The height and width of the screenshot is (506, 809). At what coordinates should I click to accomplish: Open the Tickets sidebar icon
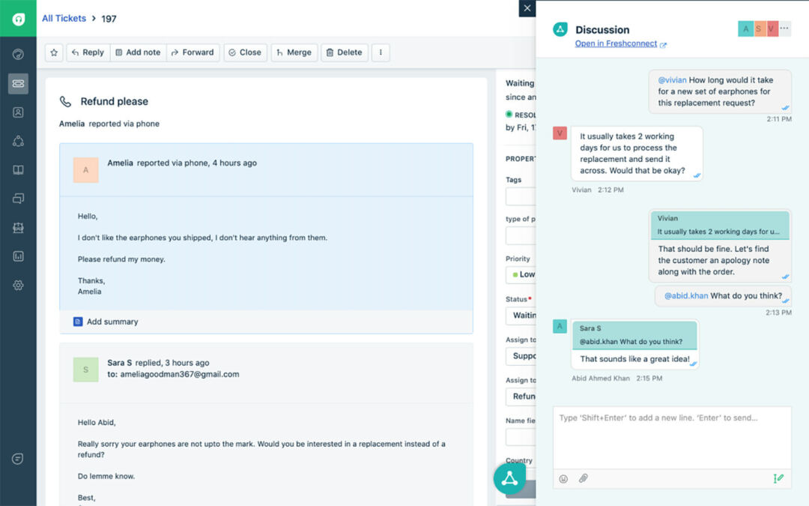18,83
